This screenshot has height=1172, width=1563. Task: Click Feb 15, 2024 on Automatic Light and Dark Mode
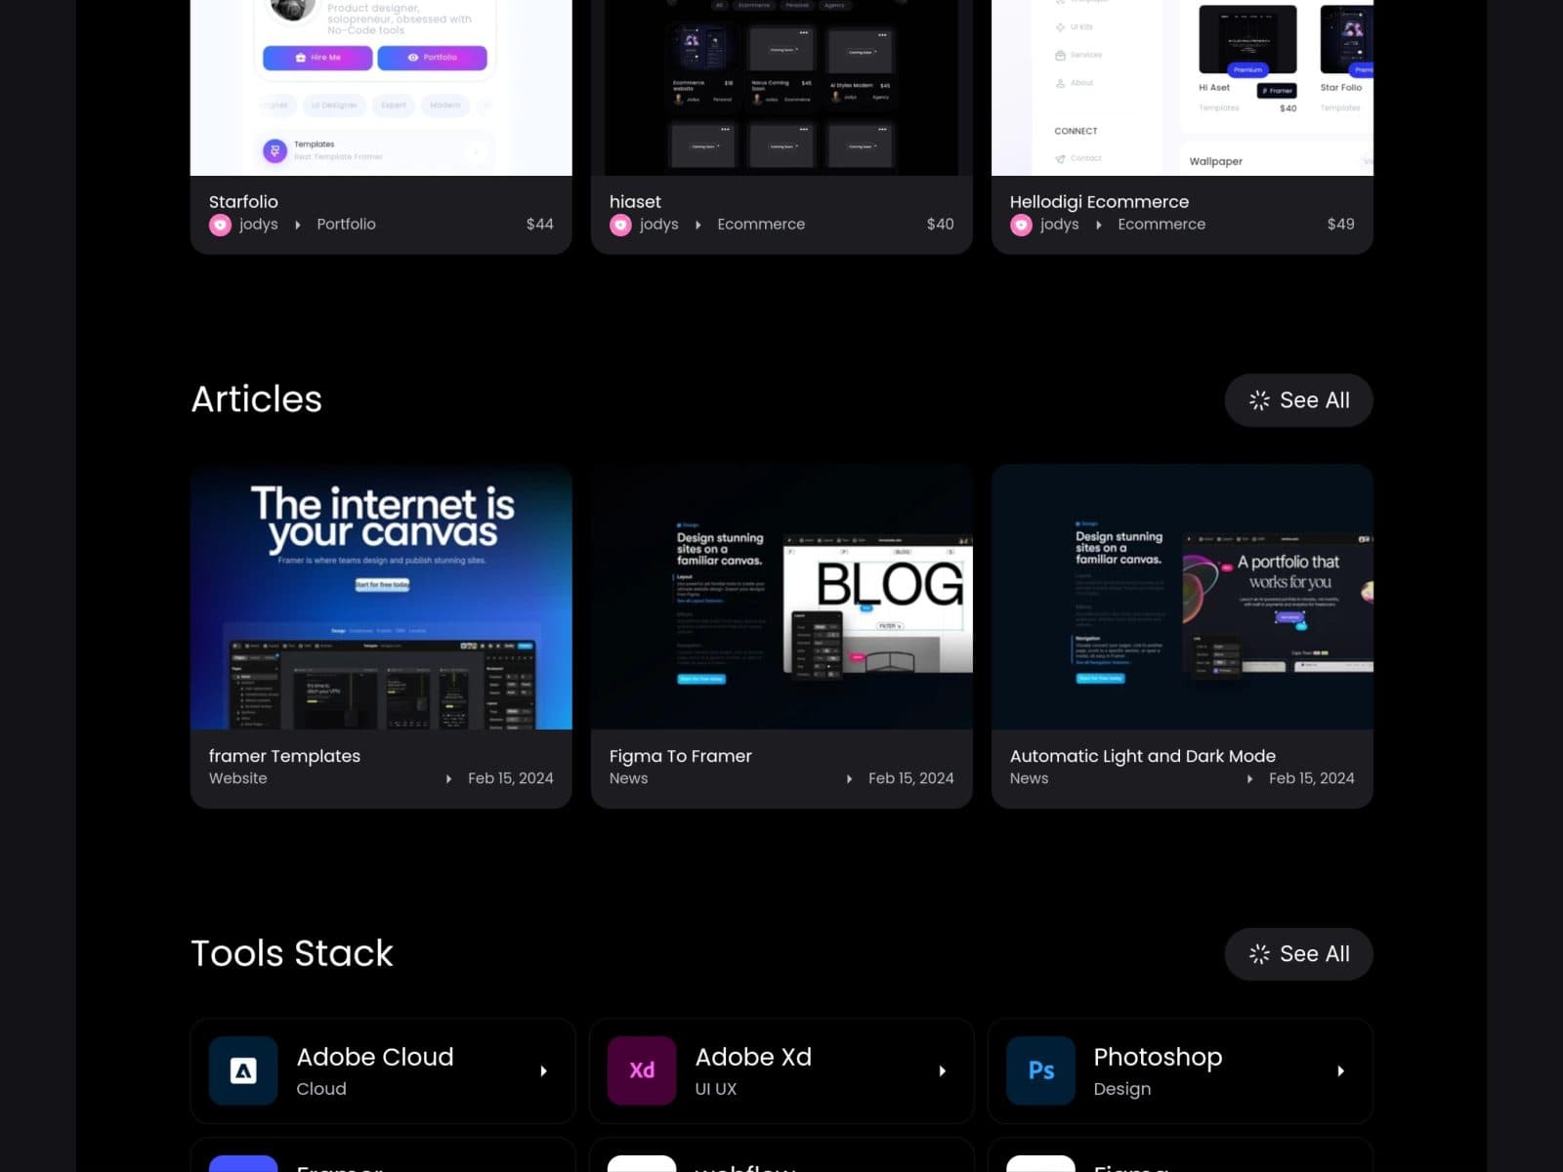coord(1312,778)
